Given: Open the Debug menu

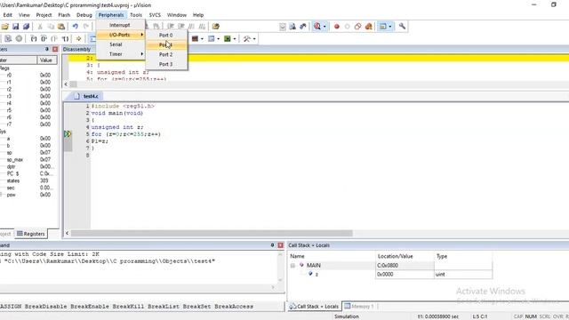Looking at the screenshot, I should 84,15.
